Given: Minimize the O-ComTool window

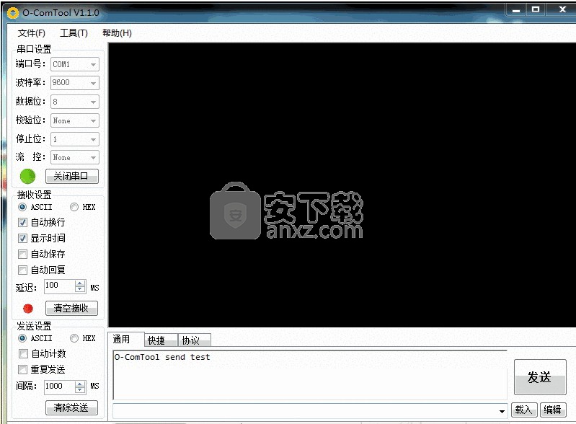Looking at the screenshot, I should (x=515, y=10).
